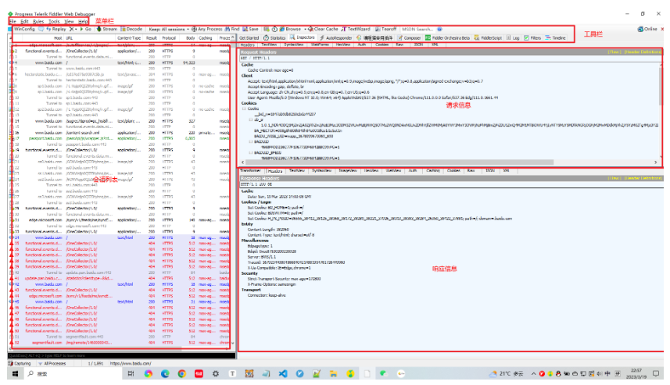Click the Save toolbar button
The height and width of the screenshot is (385, 670).
[x=250, y=29]
